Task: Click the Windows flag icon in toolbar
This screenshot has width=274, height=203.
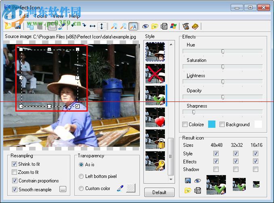Action: (x=173, y=26)
